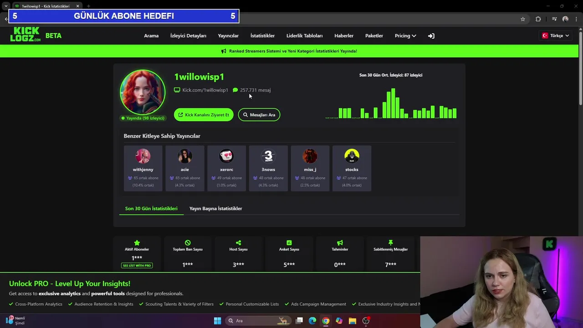Screen dimensions: 583x328
Task: Open browser extensions puzzle icon
Action: (x=538, y=19)
